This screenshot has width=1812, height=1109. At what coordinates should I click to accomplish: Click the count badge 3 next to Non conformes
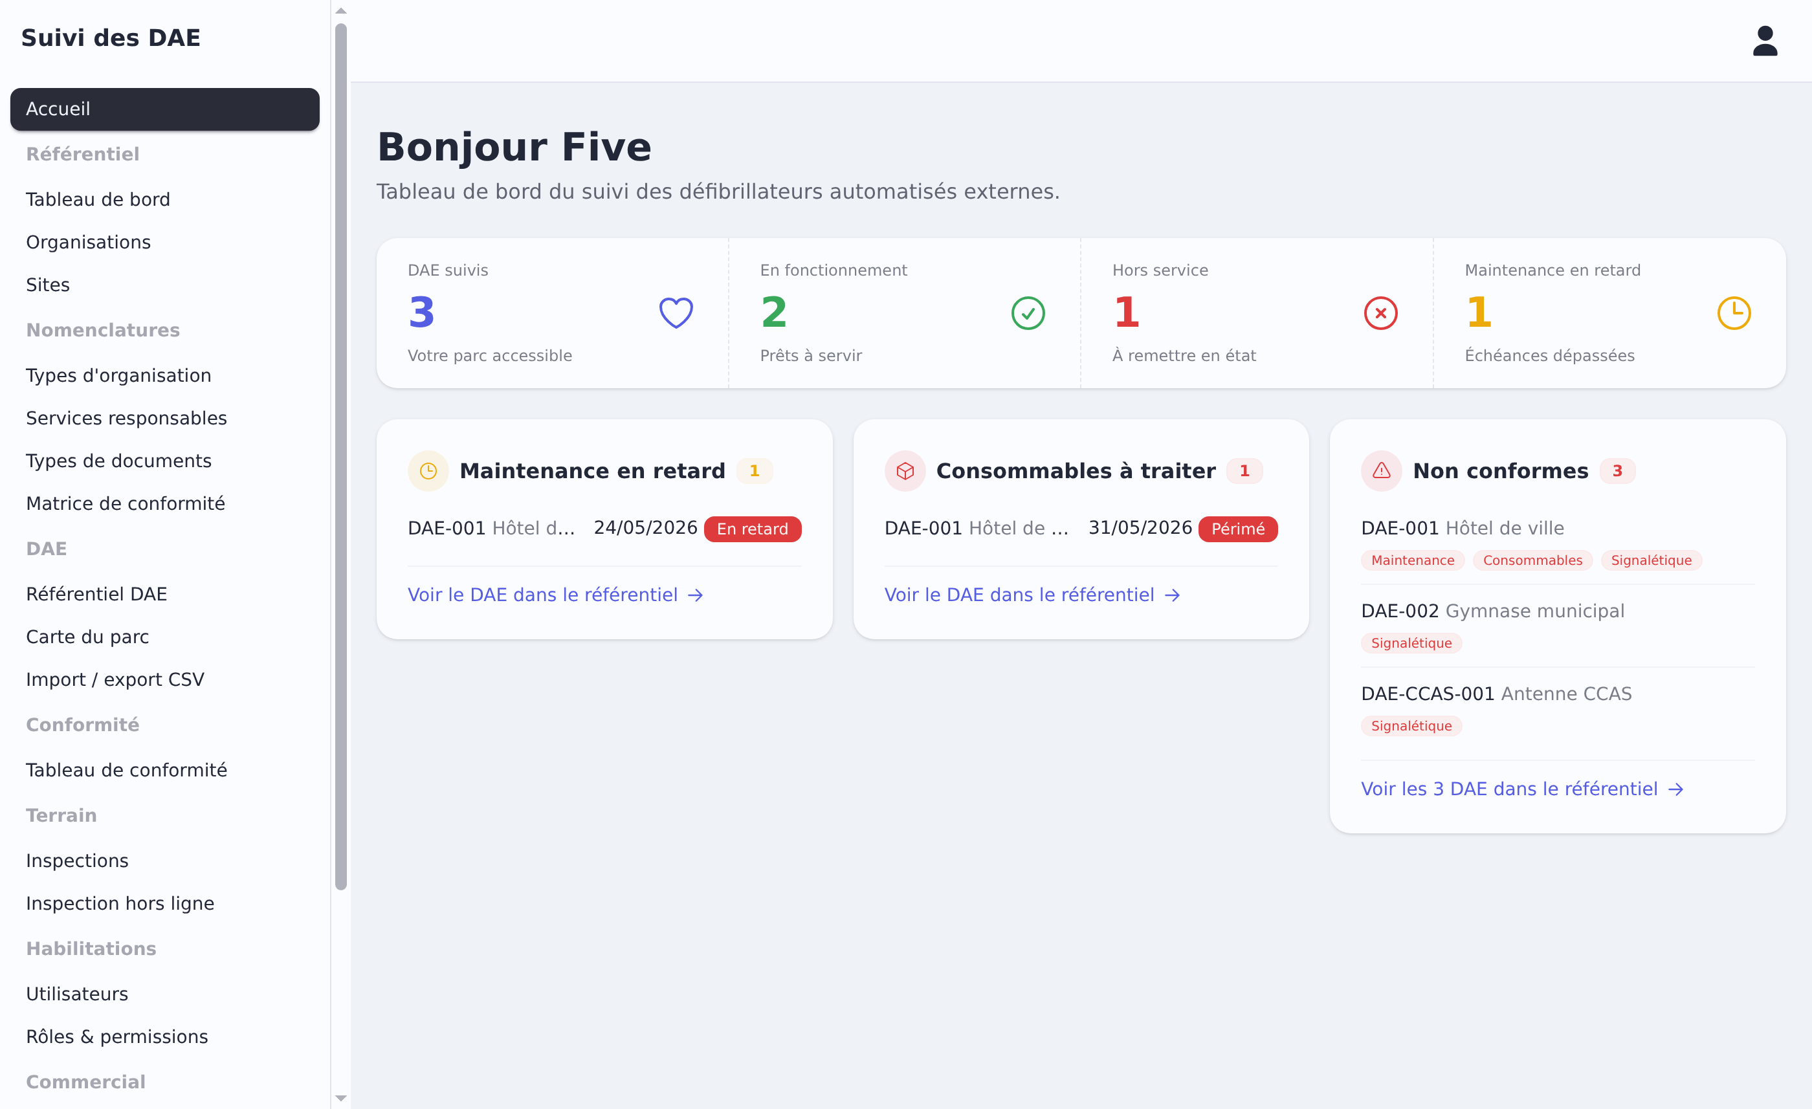point(1617,470)
